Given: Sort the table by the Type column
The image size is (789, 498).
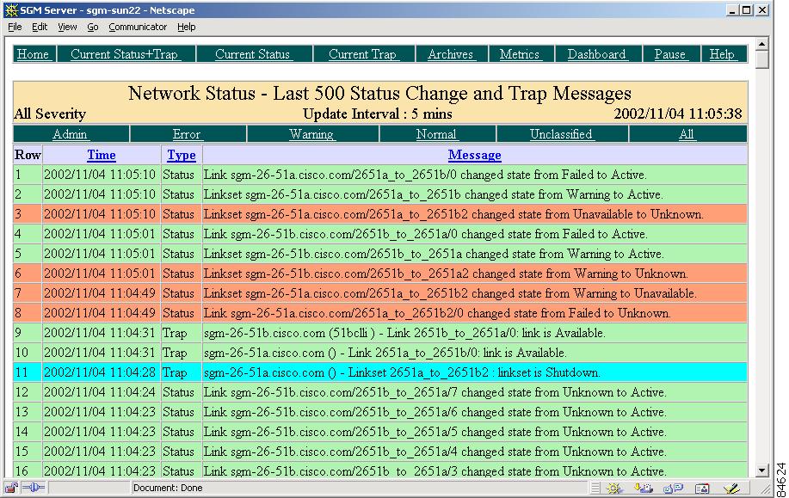Looking at the screenshot, I should (x=182, y=155).
